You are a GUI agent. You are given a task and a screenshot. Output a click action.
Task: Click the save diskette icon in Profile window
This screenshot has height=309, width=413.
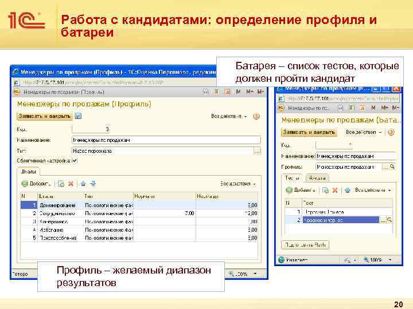click(78, 116)
